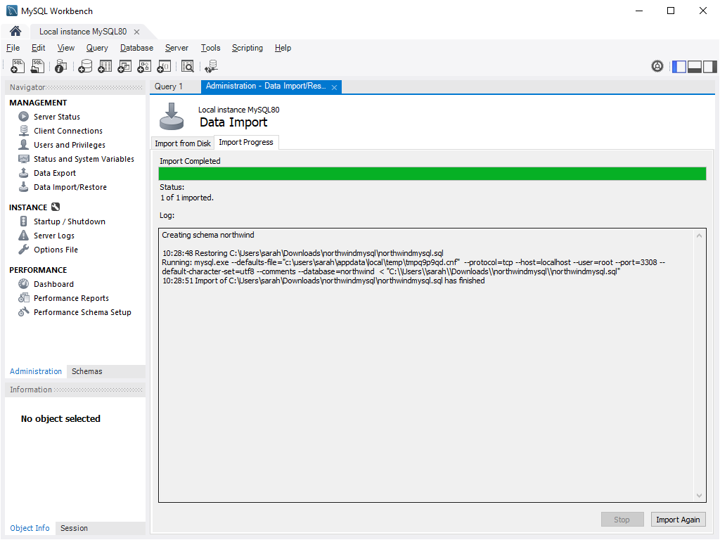
Task: Create a new schema icon
Action: tap(85, 67)
